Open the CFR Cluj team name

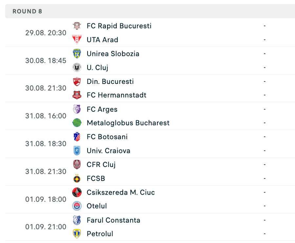click(x=101, y=165)
